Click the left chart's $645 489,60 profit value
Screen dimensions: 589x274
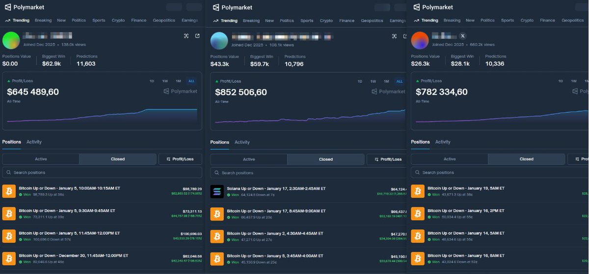pyautogui.click(x=33, y=92)
